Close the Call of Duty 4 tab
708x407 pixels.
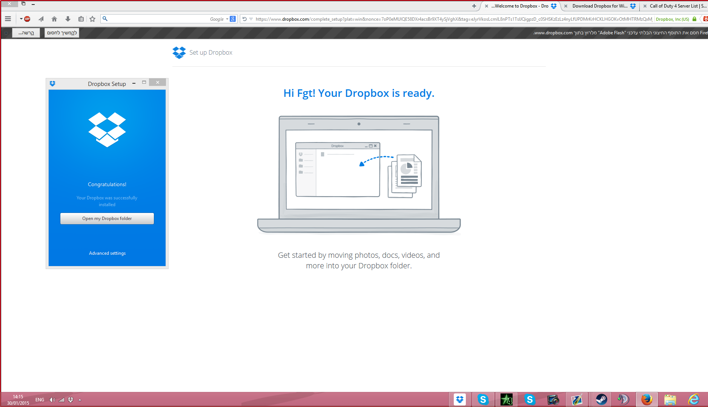(645, 6)
